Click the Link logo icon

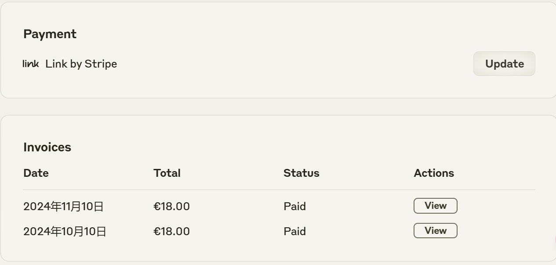31,64
